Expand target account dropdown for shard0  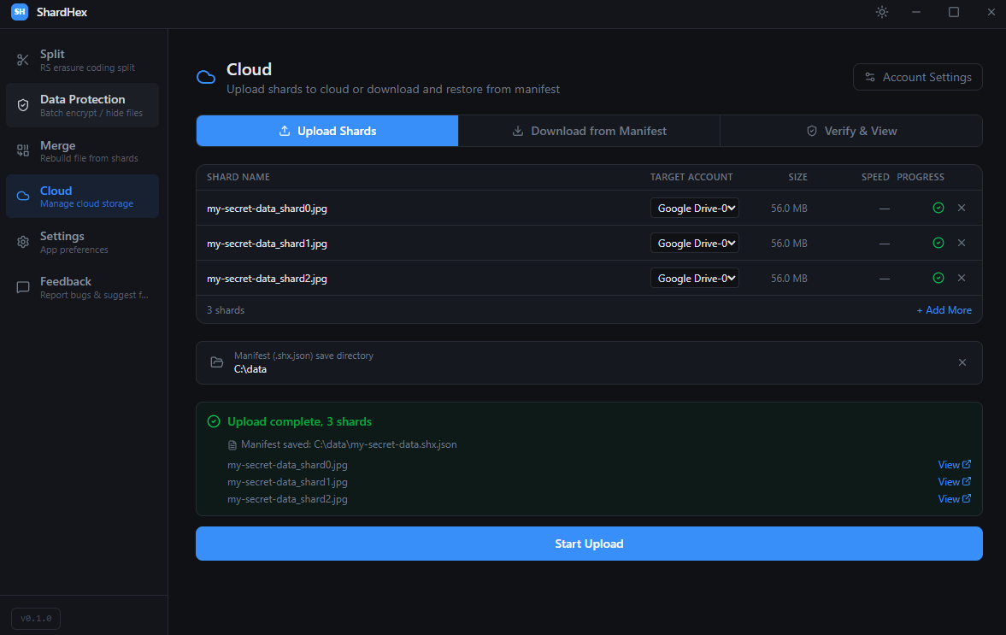tap(694, 208)
